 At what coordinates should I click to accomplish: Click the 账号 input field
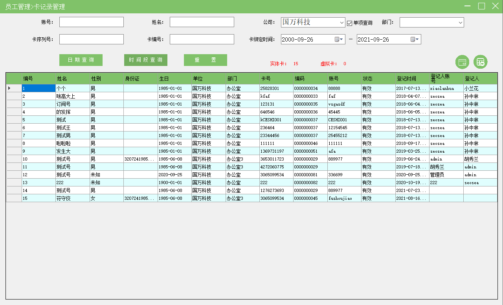pyautogui.click(x=91, y=22)
